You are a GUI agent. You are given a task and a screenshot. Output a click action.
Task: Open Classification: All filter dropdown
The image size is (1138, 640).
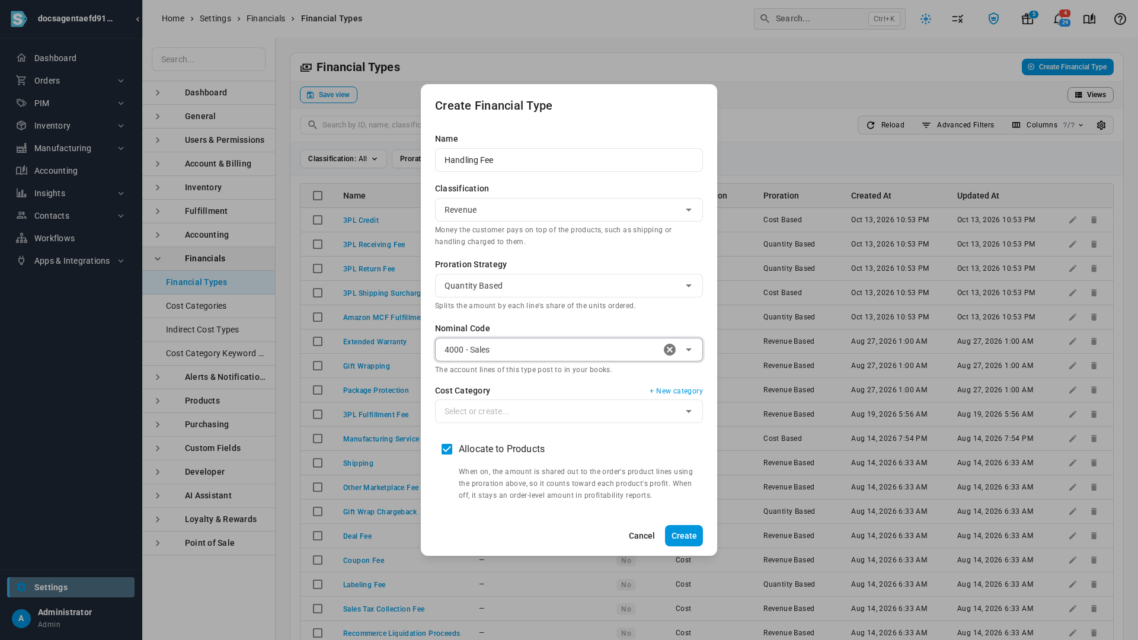(343, 159)
